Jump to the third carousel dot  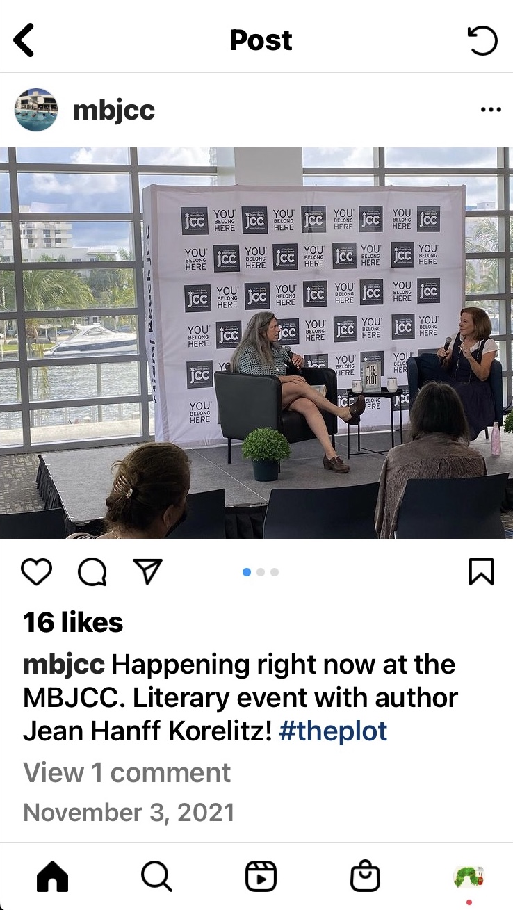tap(275, 572)
